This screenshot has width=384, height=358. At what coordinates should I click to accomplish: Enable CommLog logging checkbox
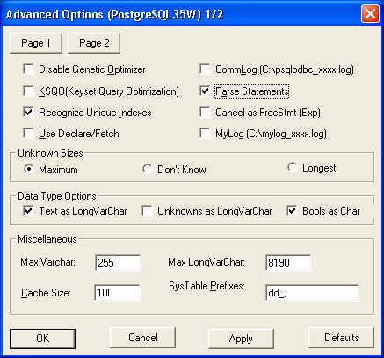(x=205, y=69)
